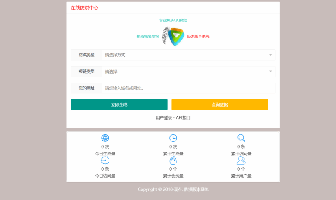Open the 用户登录 link
This screenshot has width=336, height=200.
pos(164,118)
